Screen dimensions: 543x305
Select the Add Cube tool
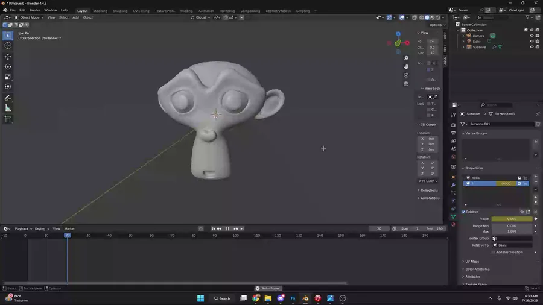tap(8, 119)
